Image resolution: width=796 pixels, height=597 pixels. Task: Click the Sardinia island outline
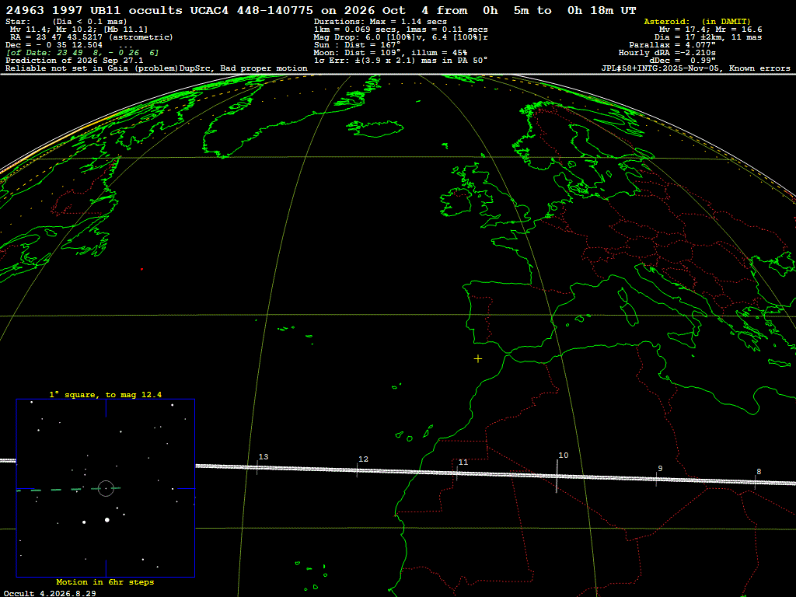(630, 313)
